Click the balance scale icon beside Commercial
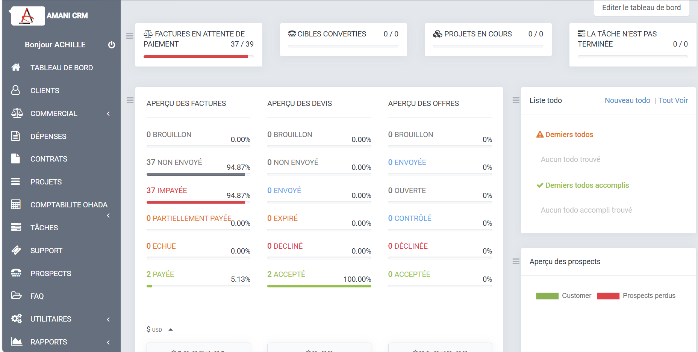698x352 pixels. click(x=17, y=113)
